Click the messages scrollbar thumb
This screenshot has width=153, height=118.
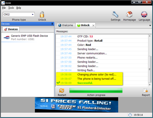(150, 69)
